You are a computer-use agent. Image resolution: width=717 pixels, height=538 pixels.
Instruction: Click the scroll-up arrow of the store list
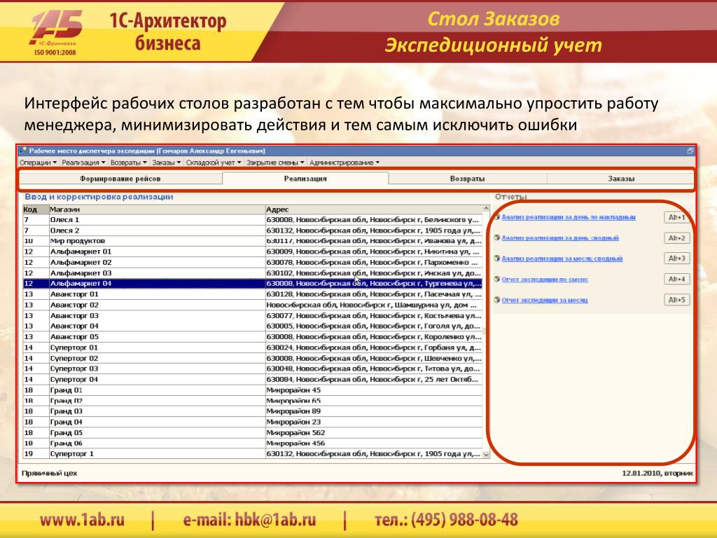tap(486, 209)
